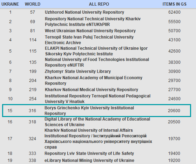Select Ukraine rank 15 cell
196x164 pixels.
[10, 111]
